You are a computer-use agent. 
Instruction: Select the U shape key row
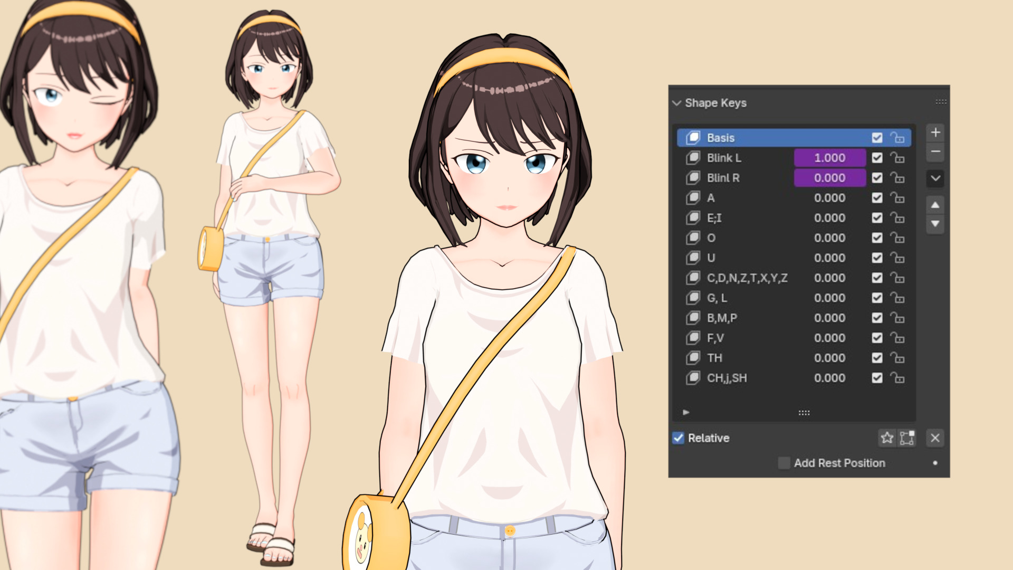click(794, 258)
